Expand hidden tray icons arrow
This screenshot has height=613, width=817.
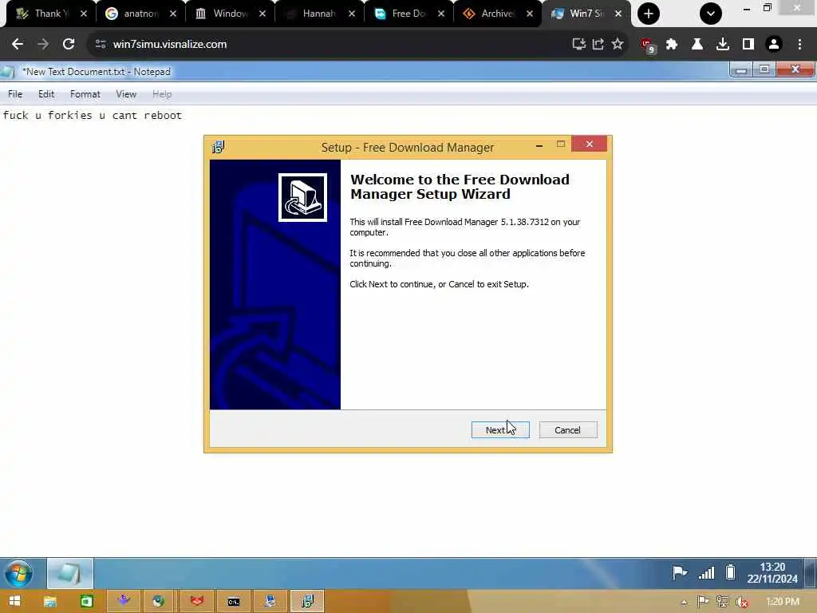tap(684, 603)
